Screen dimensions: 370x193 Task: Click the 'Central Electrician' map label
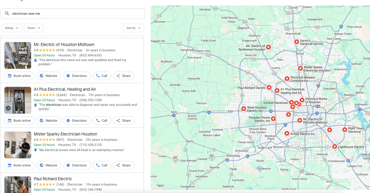(x=276, y=103)
